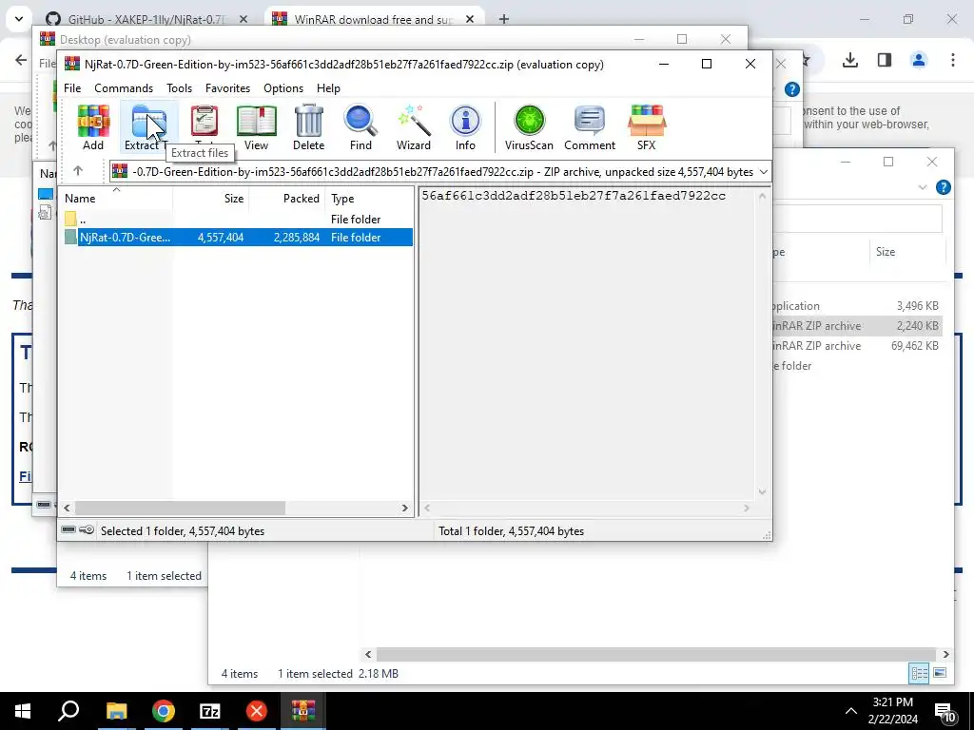Open the Tools menu
Screen dimensions: 974x730
click(179, 88)
